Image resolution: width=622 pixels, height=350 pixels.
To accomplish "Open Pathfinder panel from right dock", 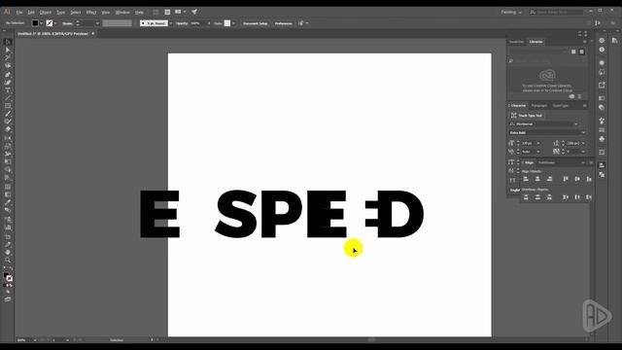I will pyautogui.click(x=602, y=175).
